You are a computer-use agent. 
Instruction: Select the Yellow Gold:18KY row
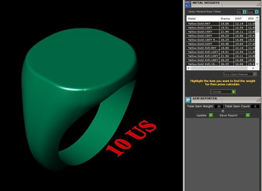221,36
